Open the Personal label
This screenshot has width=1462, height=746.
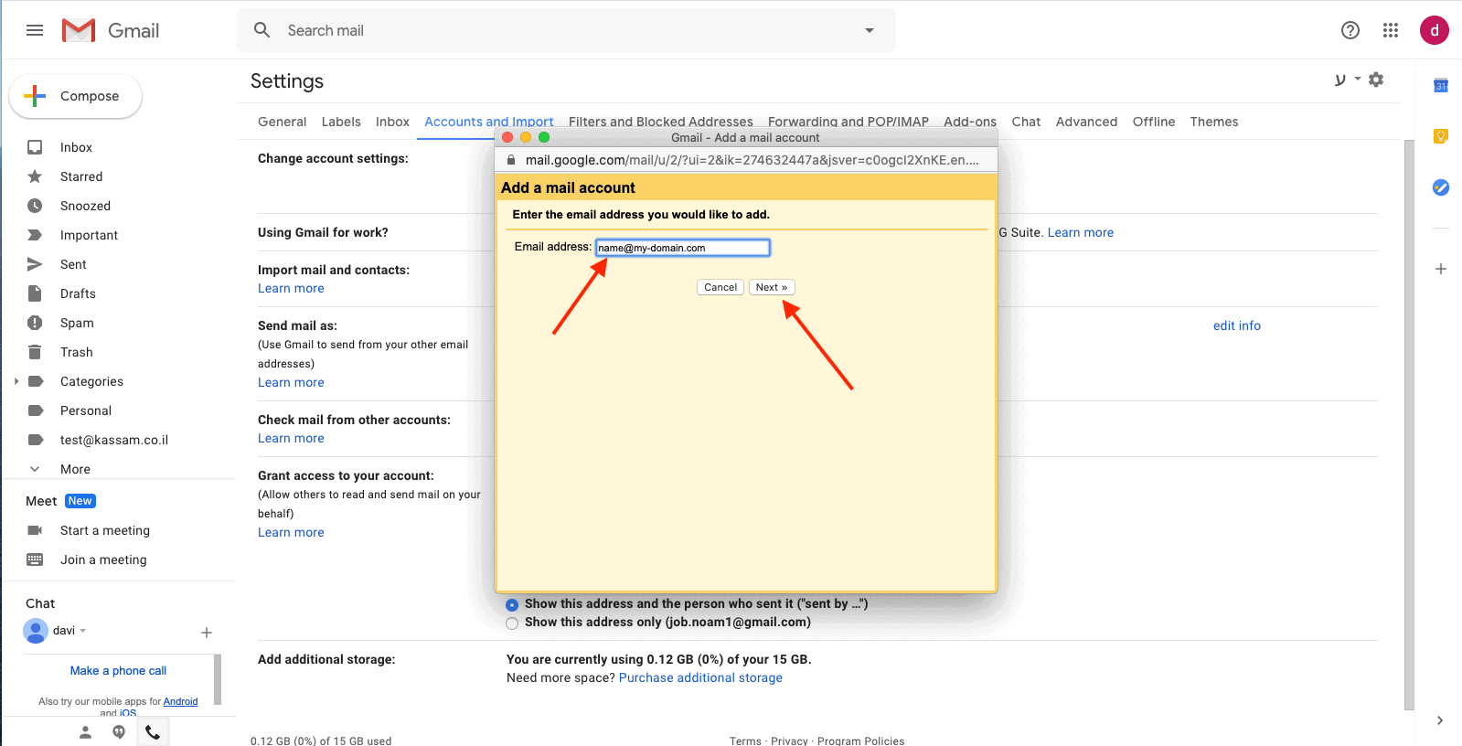(86, 410)
